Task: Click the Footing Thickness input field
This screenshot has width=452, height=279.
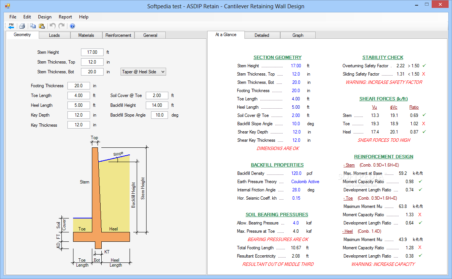Action: pos(79,86)
